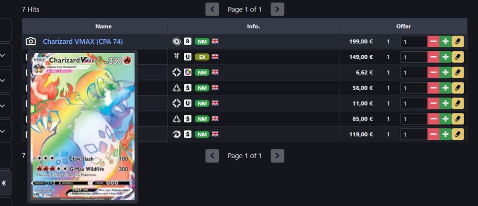
Task: Click the NM condition badge on 199,00 € row
Action: coord(202,41)
